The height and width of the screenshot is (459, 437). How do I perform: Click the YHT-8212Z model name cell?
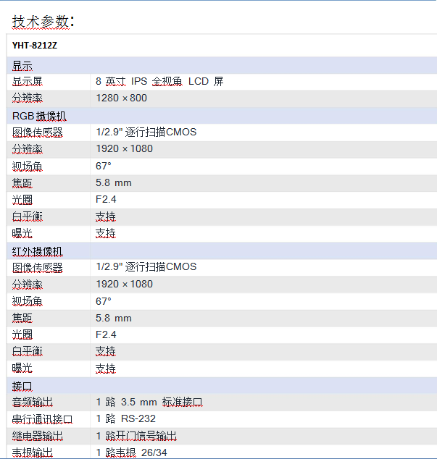[x=34, y=45]
